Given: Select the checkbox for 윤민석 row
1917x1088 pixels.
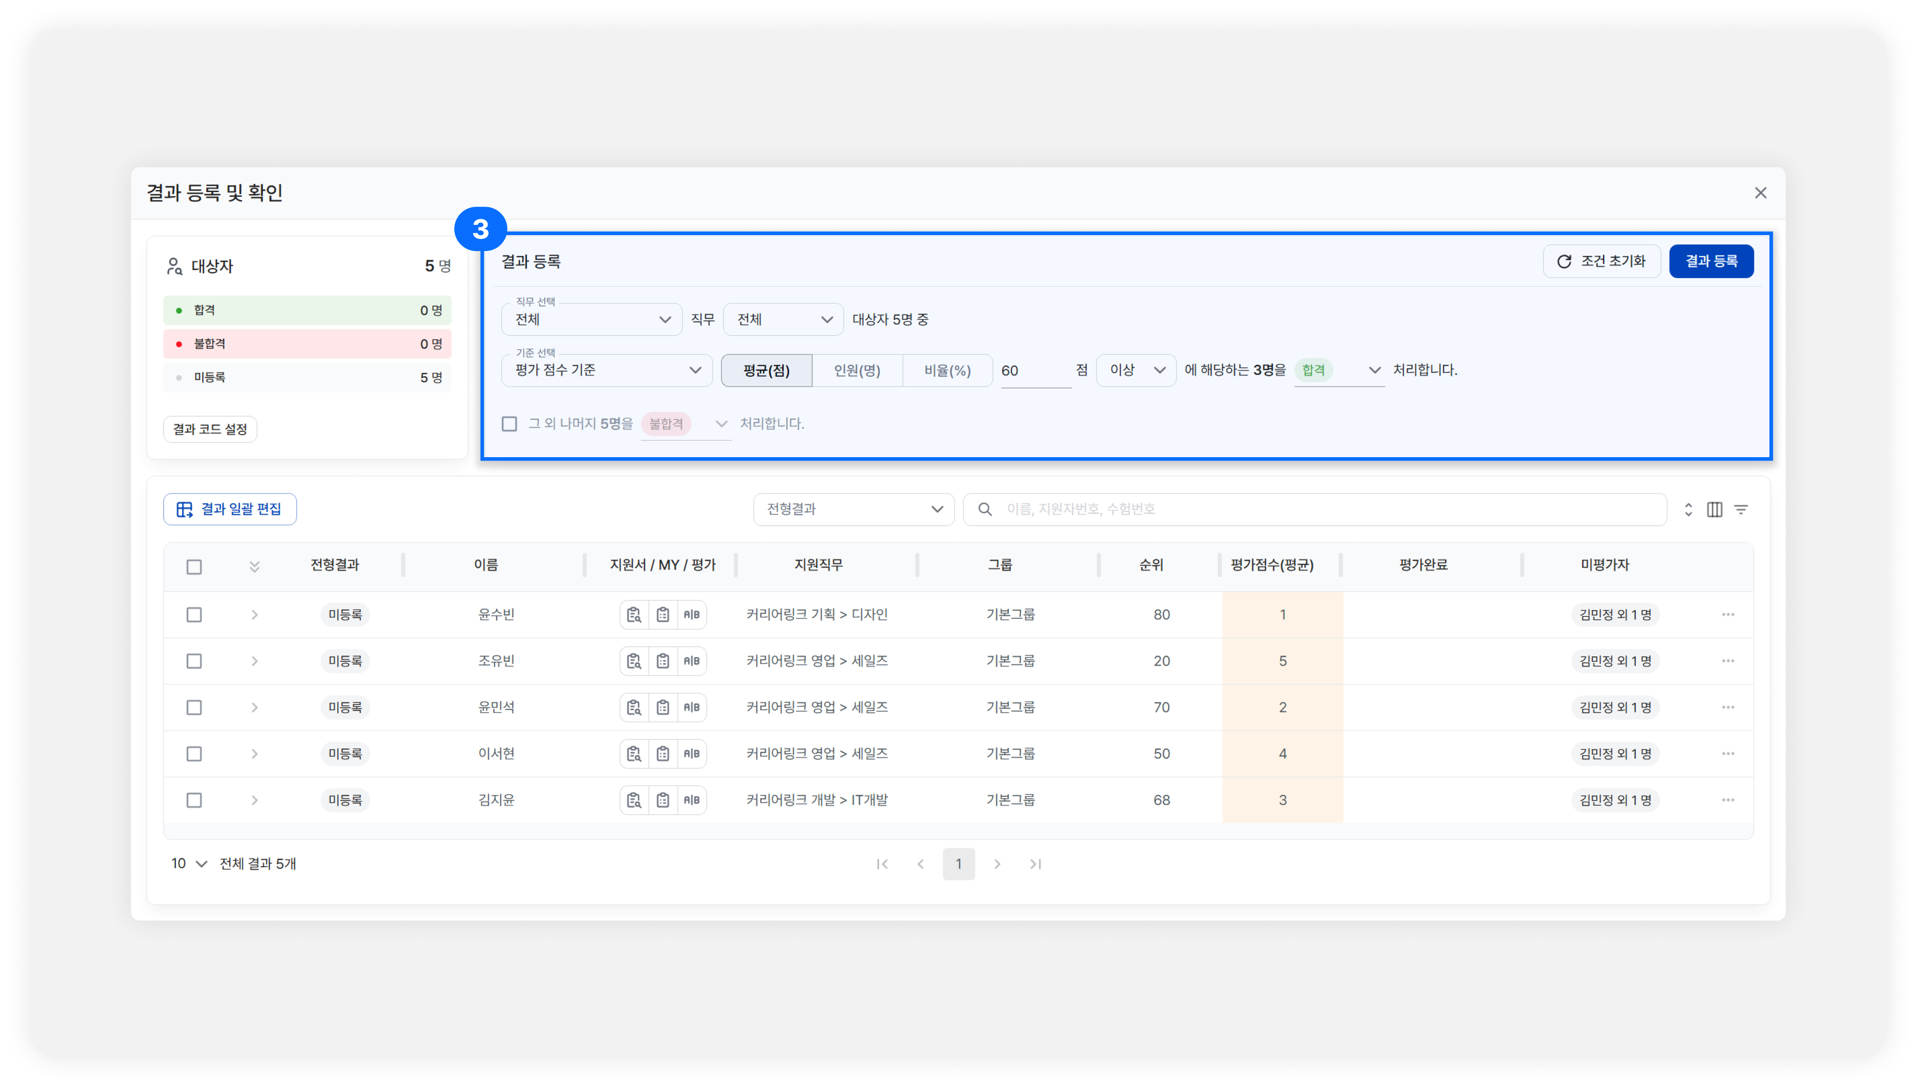Looking at the screenshot, I should click(195, 707).
